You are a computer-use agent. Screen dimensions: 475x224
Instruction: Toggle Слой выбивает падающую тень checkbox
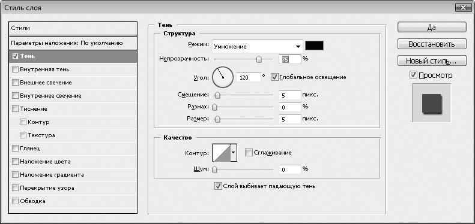tap(217, 186)
